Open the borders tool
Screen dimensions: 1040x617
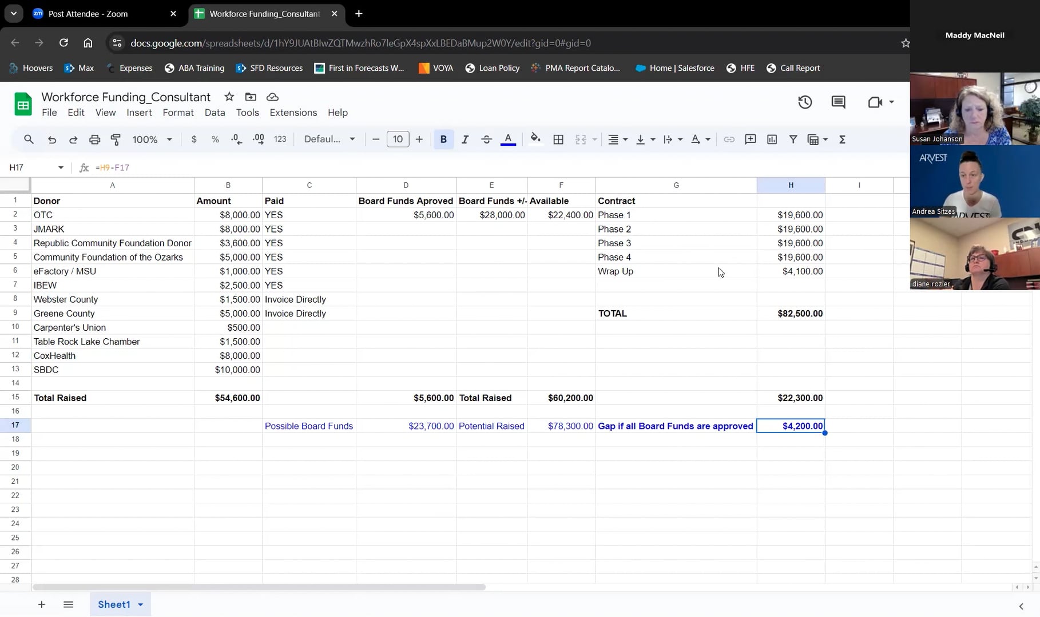(558, 139)
